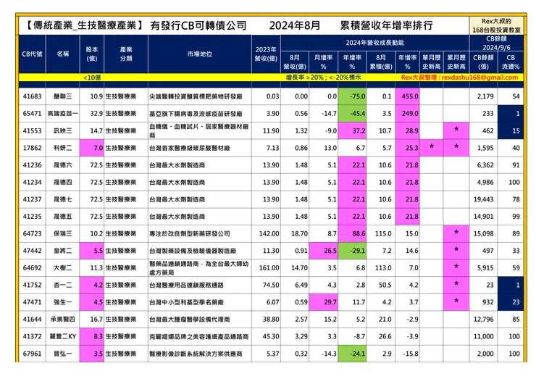Select the 名稱 column header

(63, 54)
